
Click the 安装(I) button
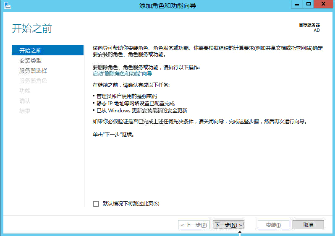pos(273,225)
